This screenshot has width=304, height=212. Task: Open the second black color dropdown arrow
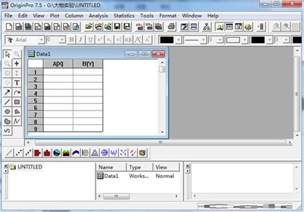click(x=270, y=40)
